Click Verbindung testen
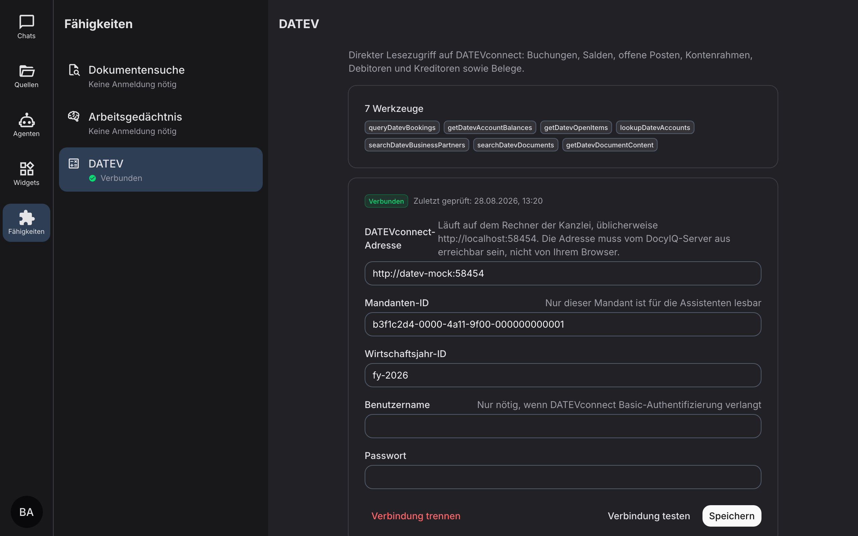Image resolution: width=858 pixels, height=536 pixels. pos(649,516)
